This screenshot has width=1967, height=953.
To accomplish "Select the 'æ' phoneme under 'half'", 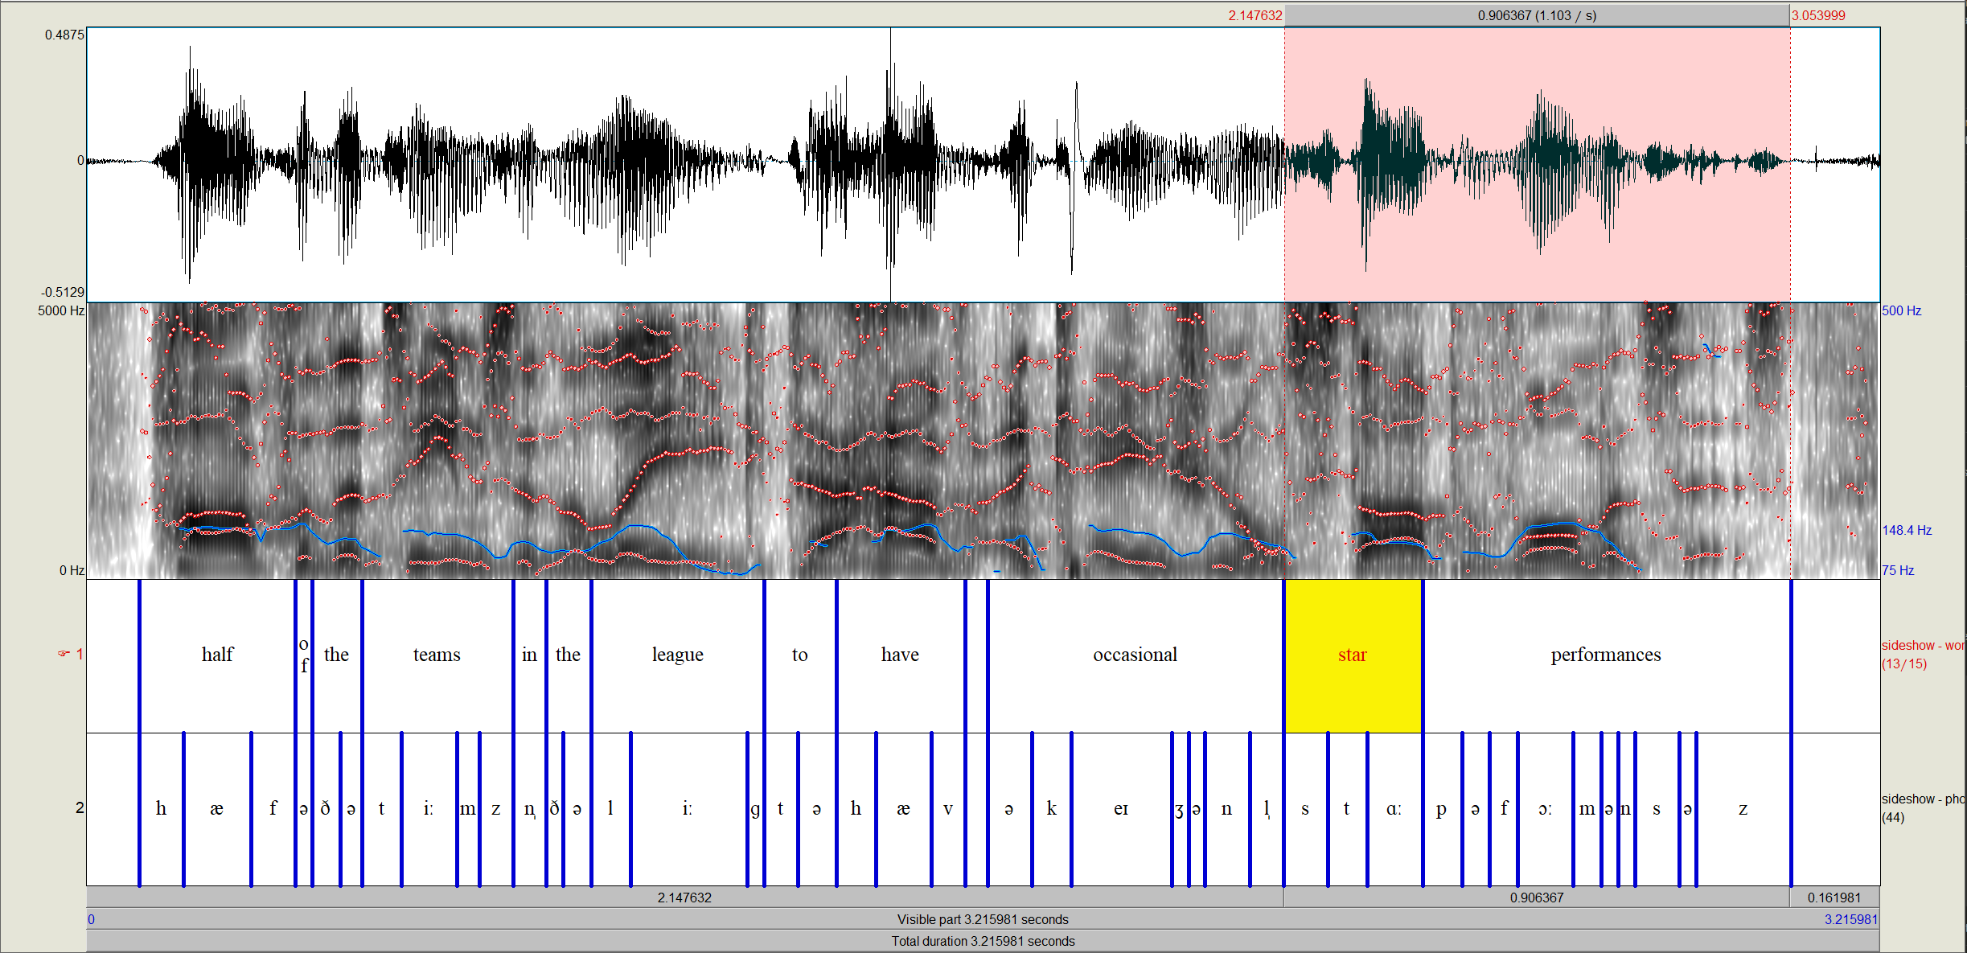I will click(217, 809).
